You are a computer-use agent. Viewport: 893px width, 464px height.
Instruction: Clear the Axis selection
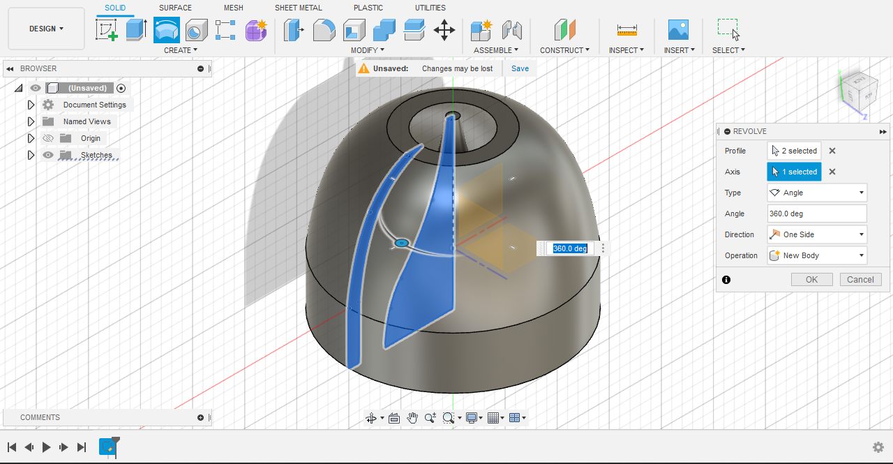(832, 172)
